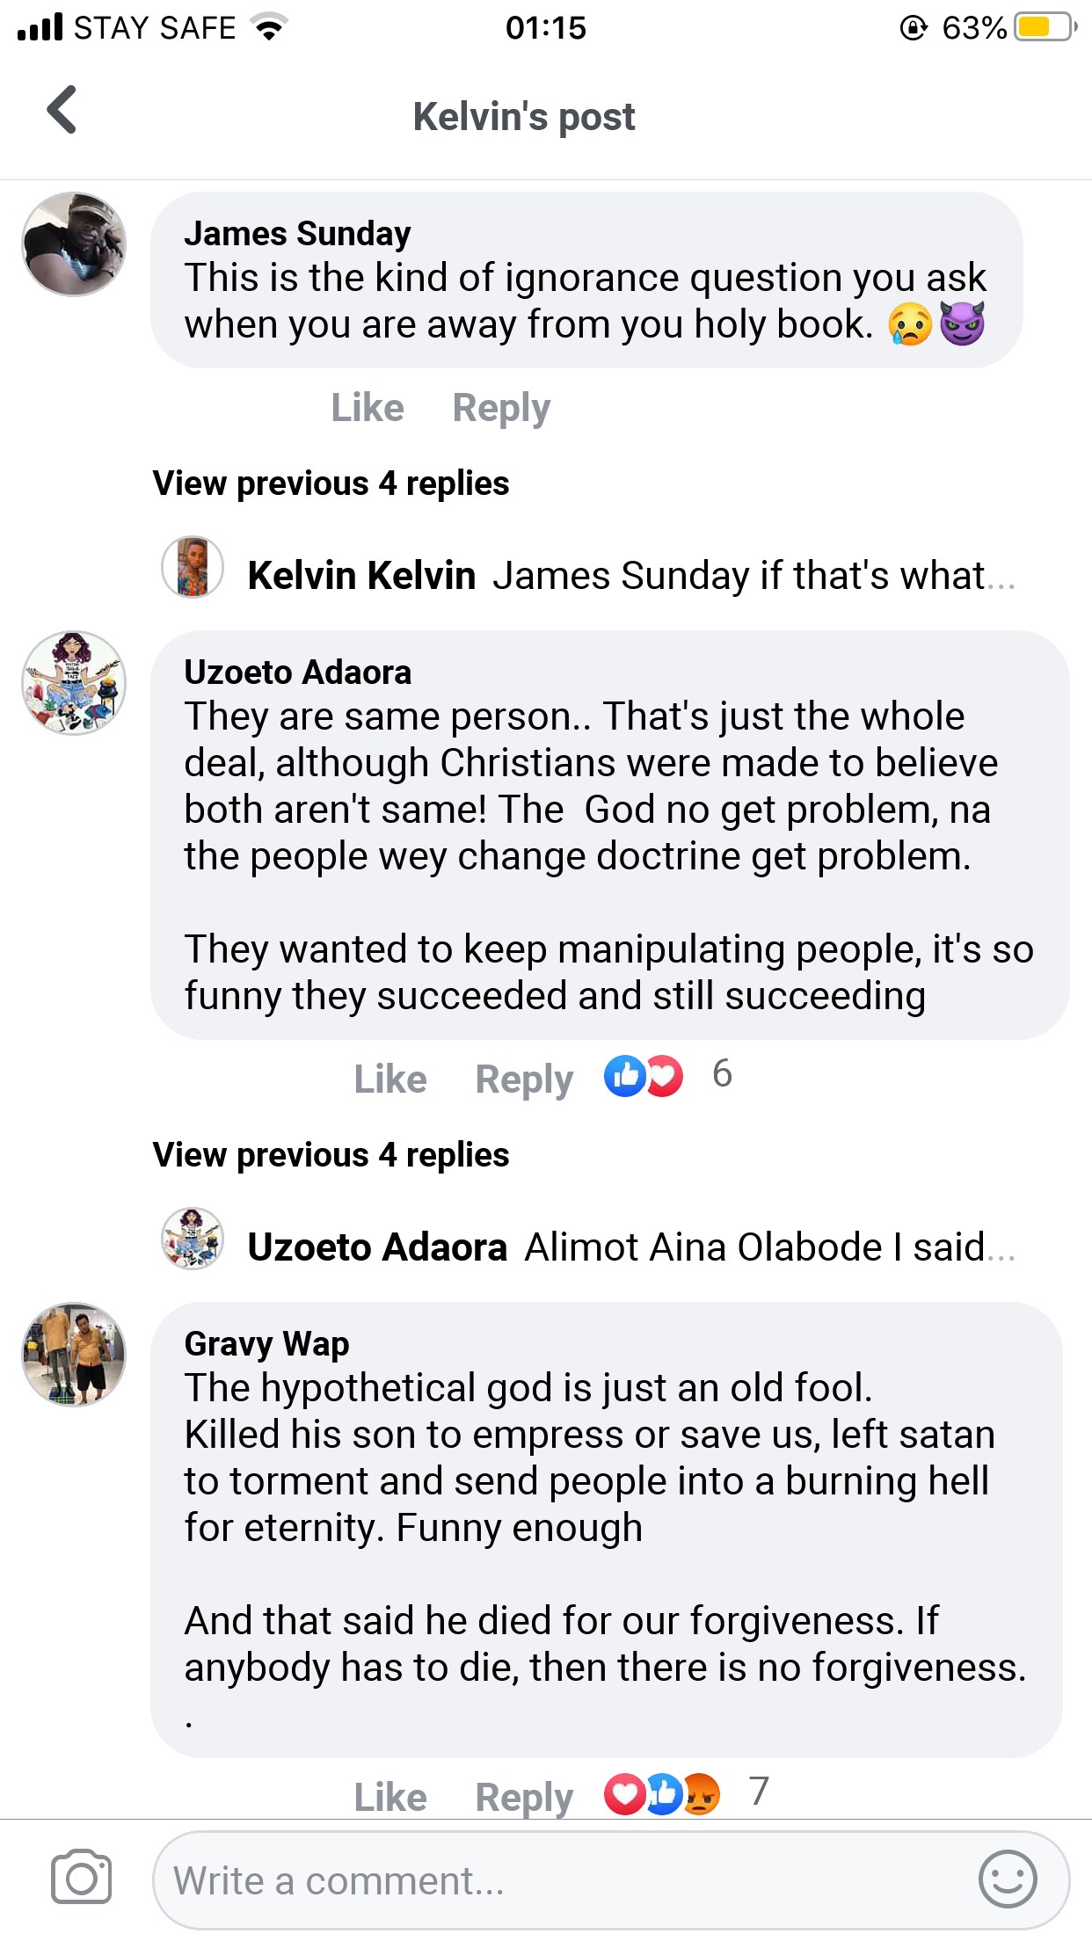
Task: Click the Write a comment field
Action: coord(563,1881)
